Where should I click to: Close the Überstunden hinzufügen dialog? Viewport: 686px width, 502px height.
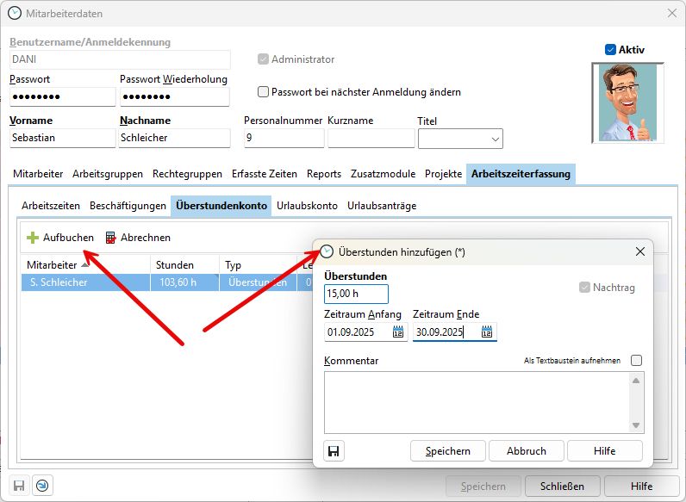(x=639, y=251)
